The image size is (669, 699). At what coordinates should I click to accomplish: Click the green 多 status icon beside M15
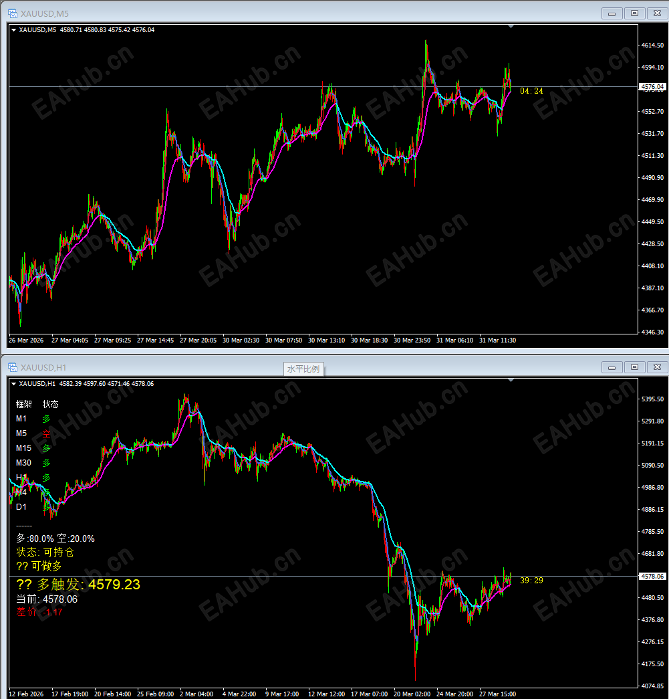tap(47, 448)
